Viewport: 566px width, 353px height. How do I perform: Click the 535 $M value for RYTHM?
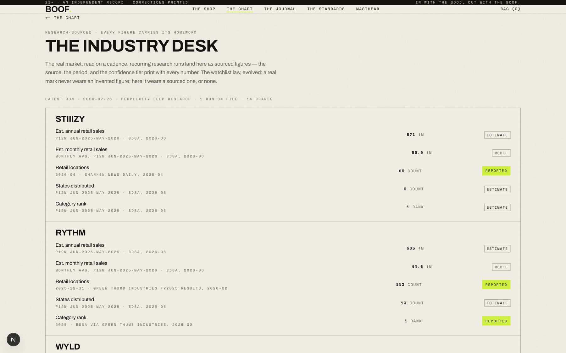point(415,248)
